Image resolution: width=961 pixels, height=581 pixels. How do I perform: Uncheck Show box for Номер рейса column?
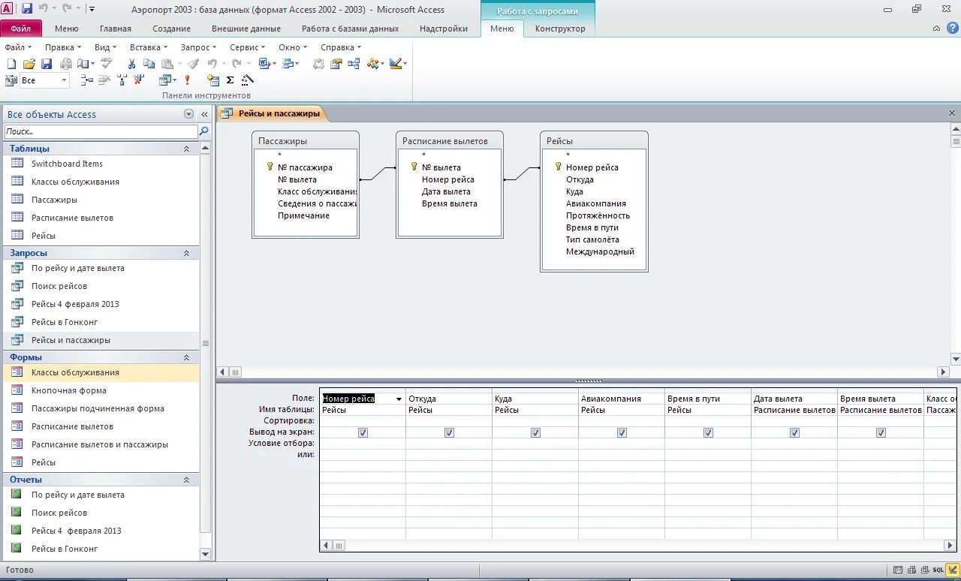pos(363,432)
